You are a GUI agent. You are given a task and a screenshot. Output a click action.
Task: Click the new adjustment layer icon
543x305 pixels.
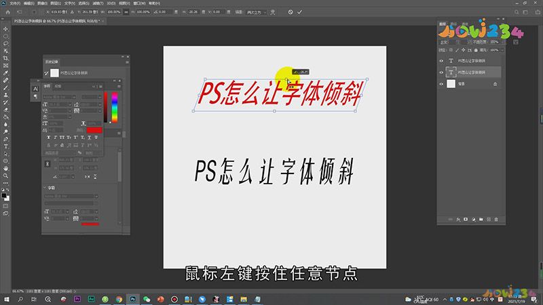coord(473,219)
